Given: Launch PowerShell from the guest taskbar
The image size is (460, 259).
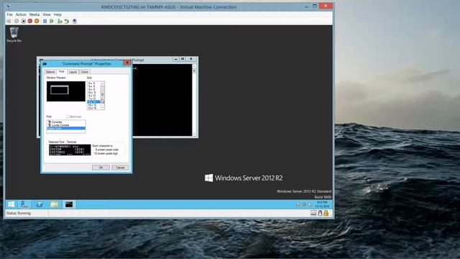Looking at the screenshot, I should [x=40, y=204].
